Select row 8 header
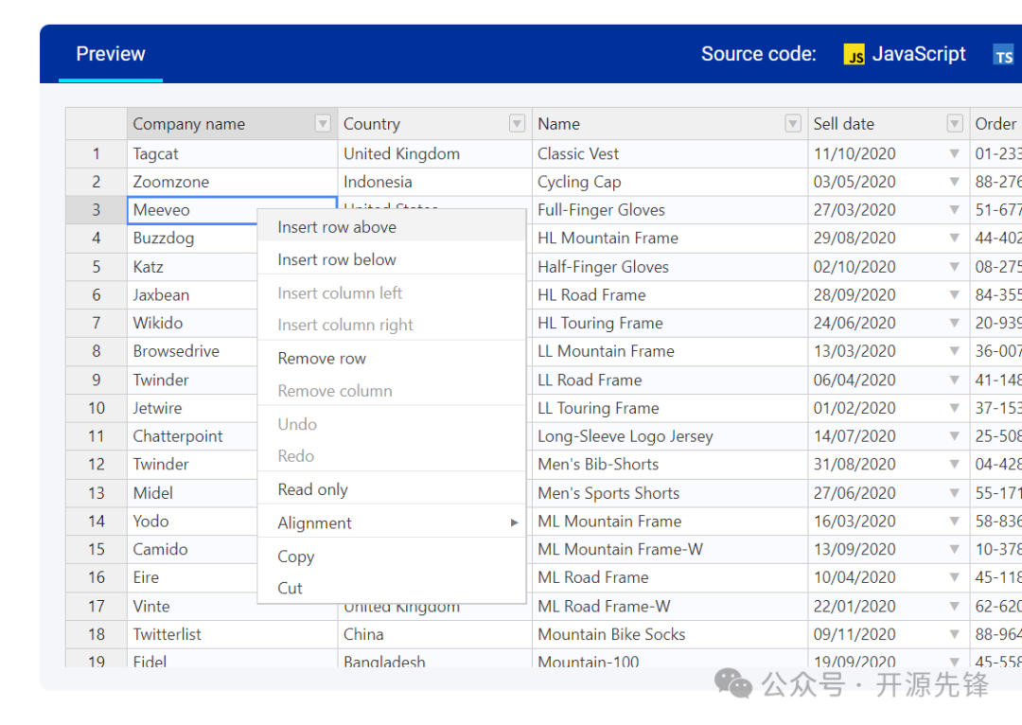 [97, 351]
